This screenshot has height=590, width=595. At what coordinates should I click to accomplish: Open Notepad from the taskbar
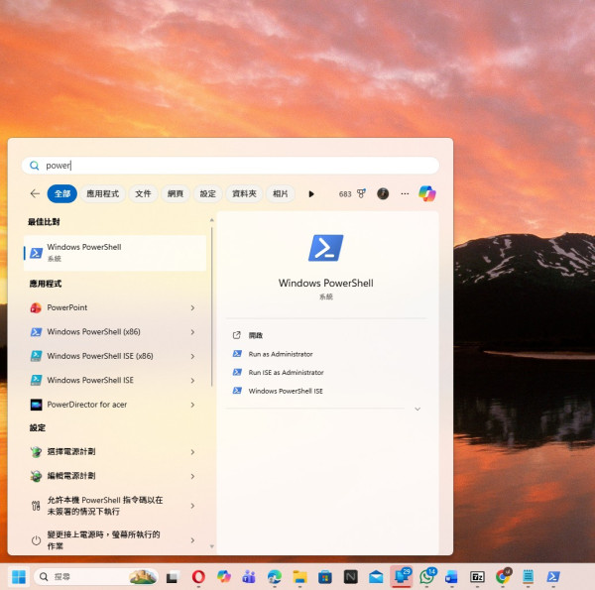click(528, 577)
